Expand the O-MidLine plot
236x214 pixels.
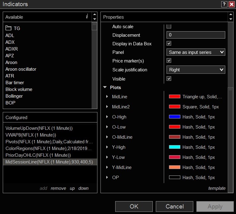click(x=107, y=137)
